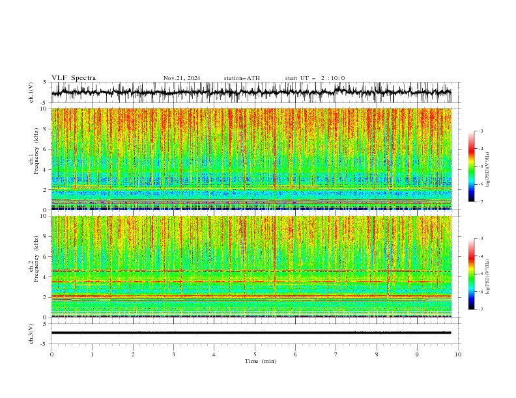Click the red 3.5 kHz line in ch.2 spectrogram
This screenshot has height=398, width=516.
pyautogui.click(x=251, y=282)
